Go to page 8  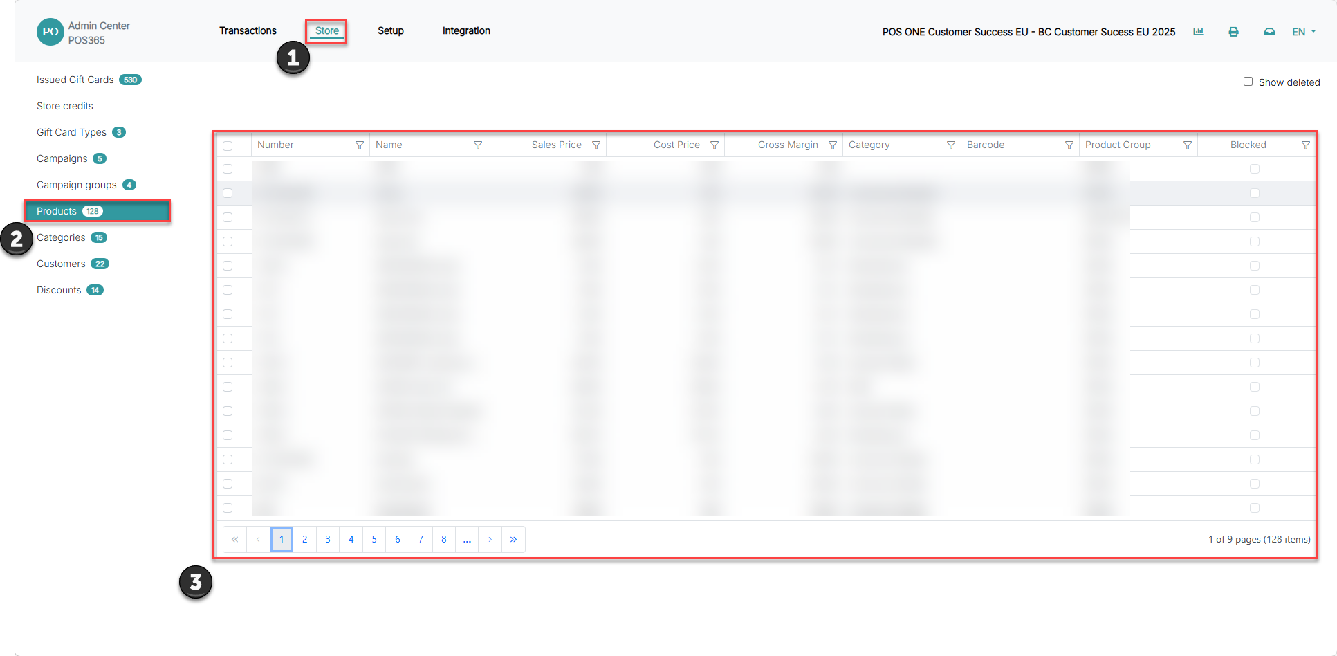click(x=444, y=539)
